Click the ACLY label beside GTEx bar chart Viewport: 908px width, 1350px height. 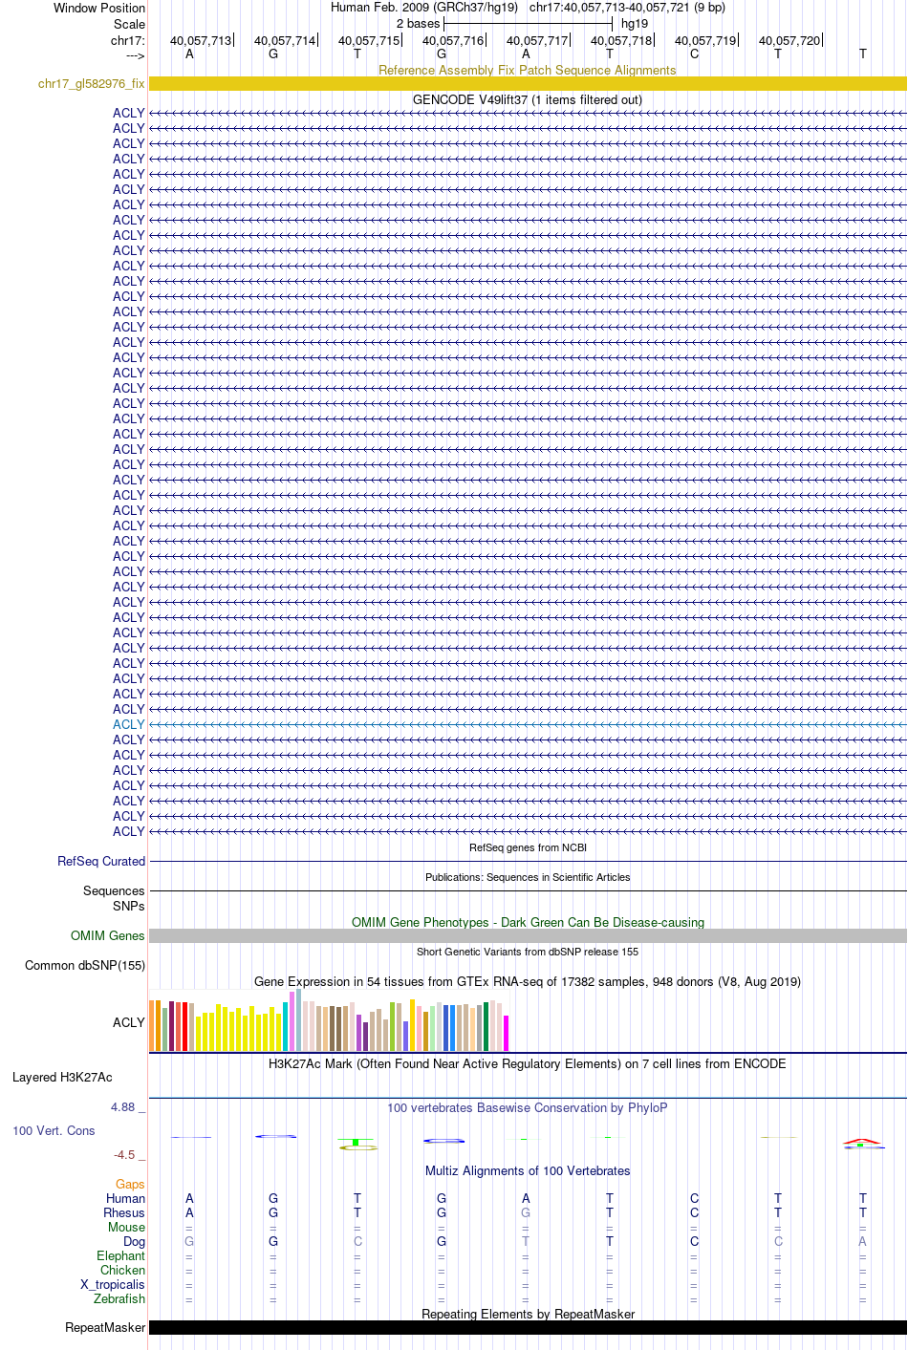pos(129,1022)
